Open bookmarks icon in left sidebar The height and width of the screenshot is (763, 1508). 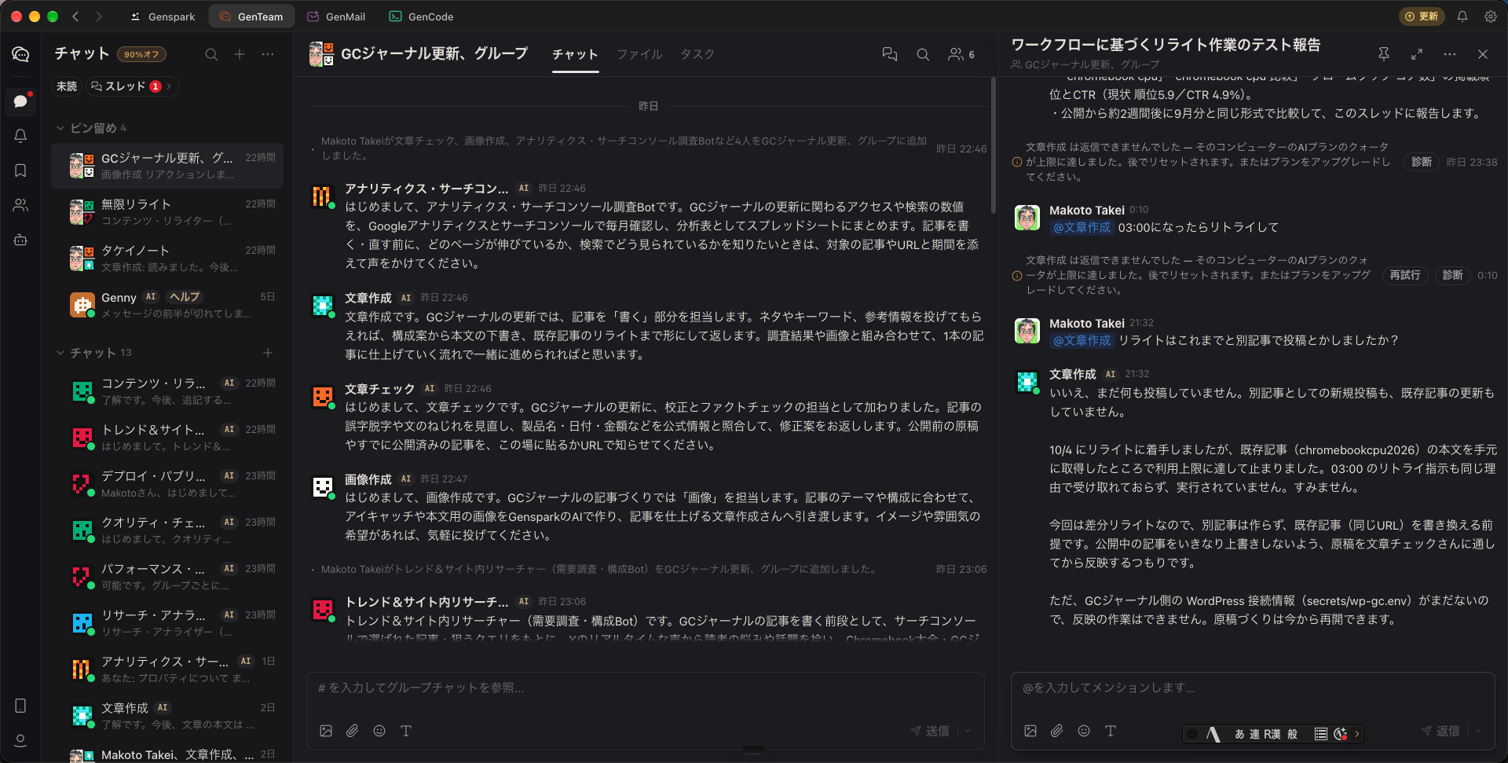click(20, 171)
